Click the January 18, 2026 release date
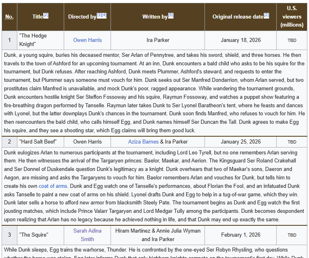309x258 pixels. pyautogui.click(x=240, y=40)
